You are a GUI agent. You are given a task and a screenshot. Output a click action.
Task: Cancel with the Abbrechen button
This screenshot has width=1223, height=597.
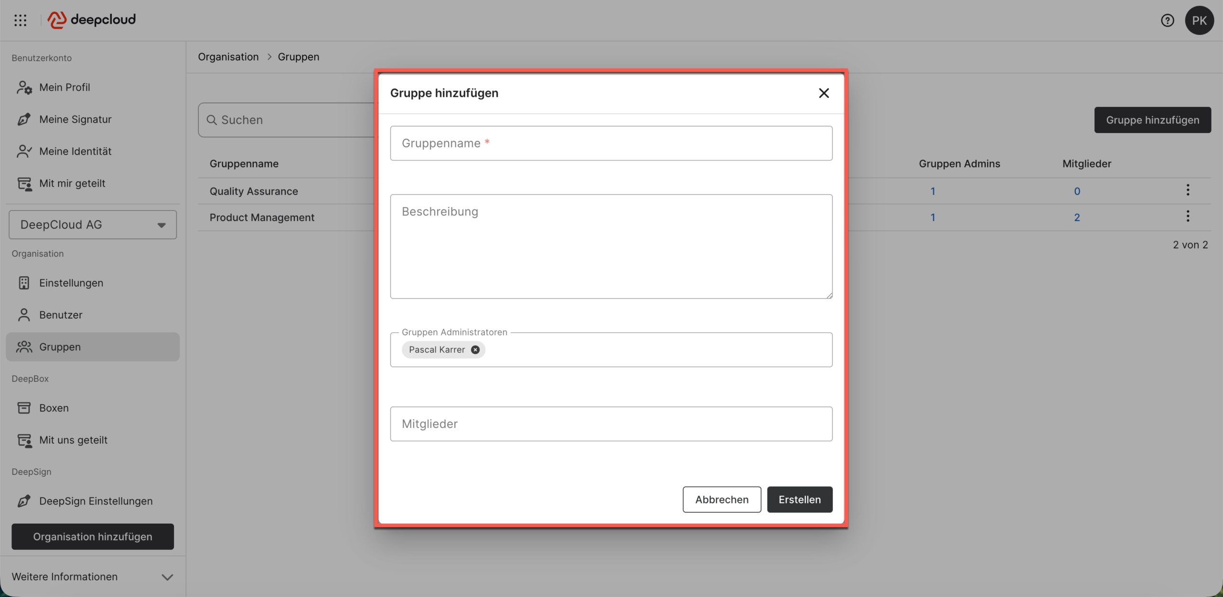[x=721, y=500]
